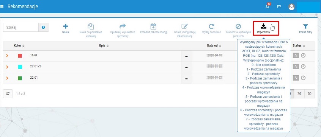The height and width of the screenshot is (137, 321).
Task: Open the user profile avatar
Action: 291,7
